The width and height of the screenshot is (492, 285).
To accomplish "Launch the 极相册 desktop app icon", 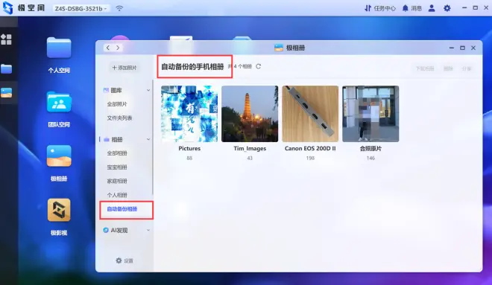I will pos(59,156).
